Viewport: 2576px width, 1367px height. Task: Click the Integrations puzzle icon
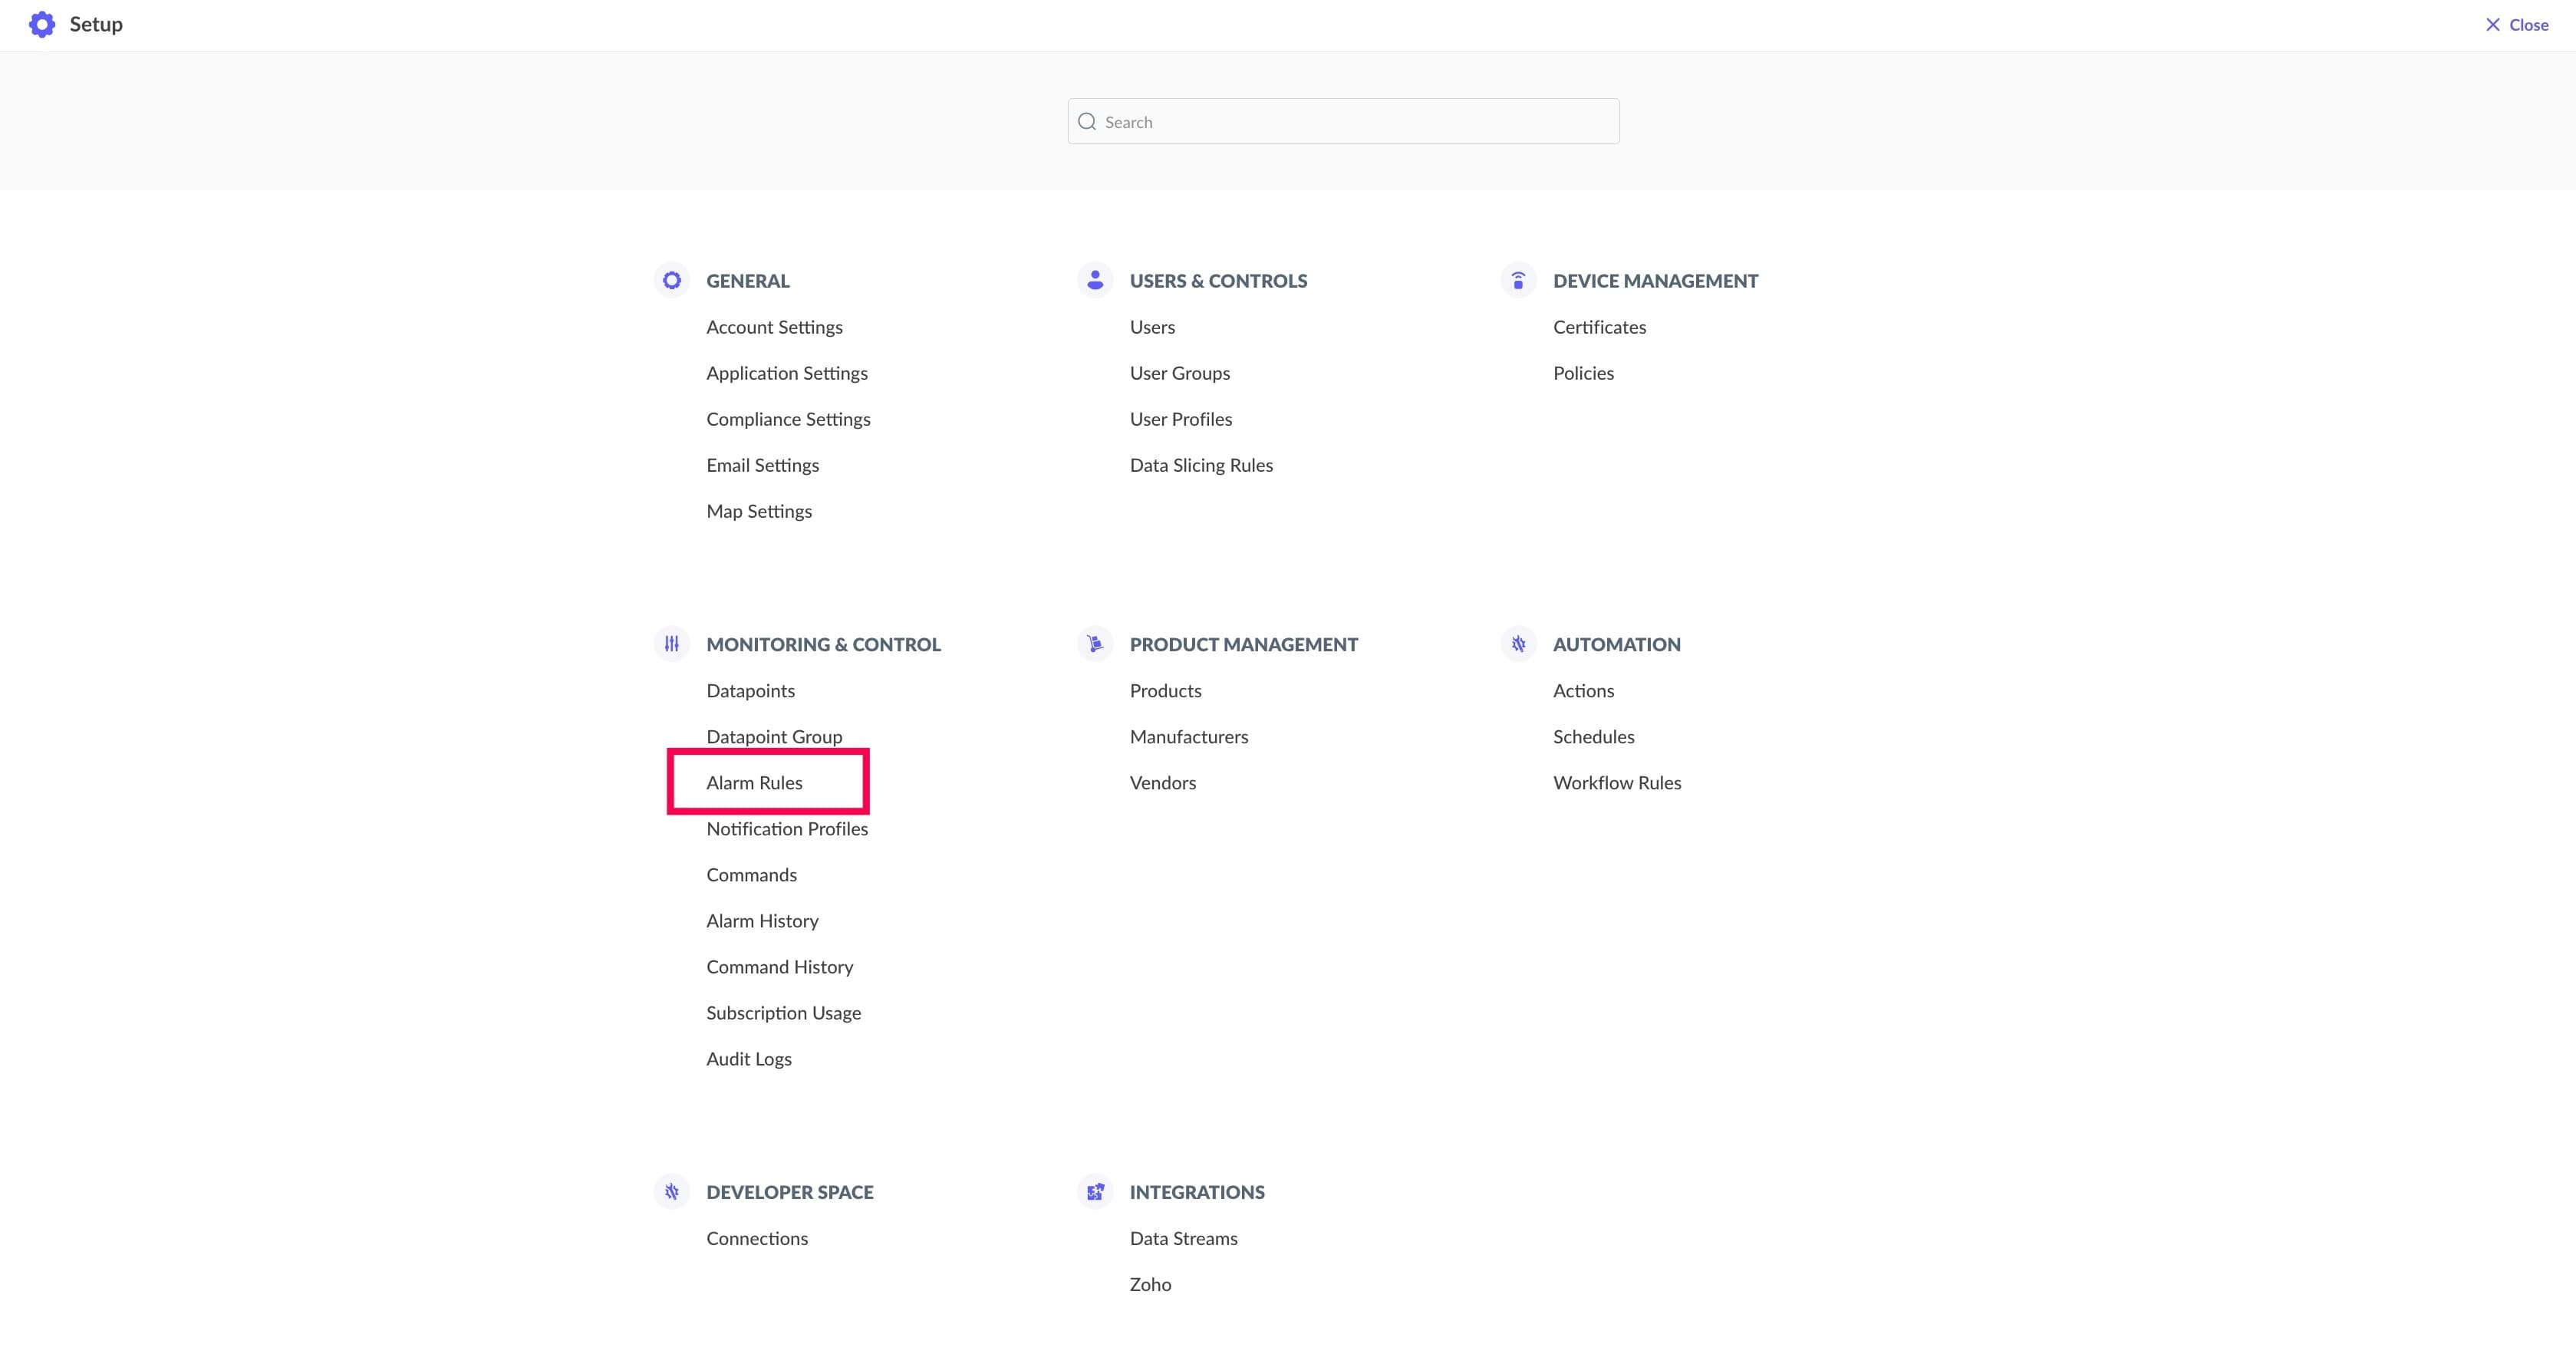pyautogui.click(x=1095, y=1191)
